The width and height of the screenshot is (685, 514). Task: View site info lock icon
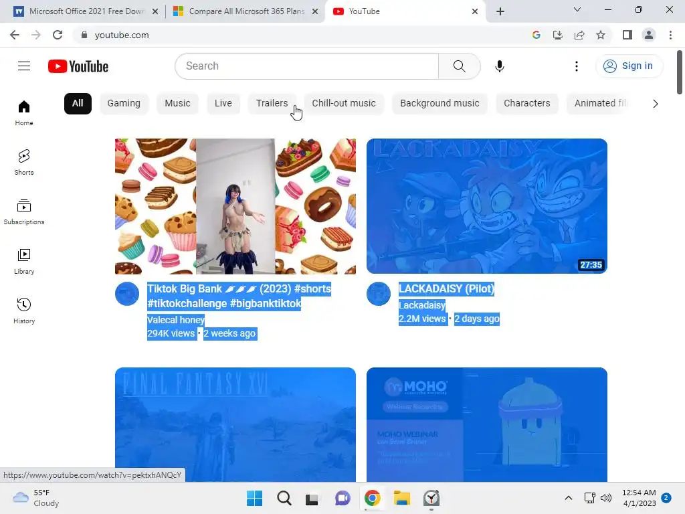pos(84,35)
